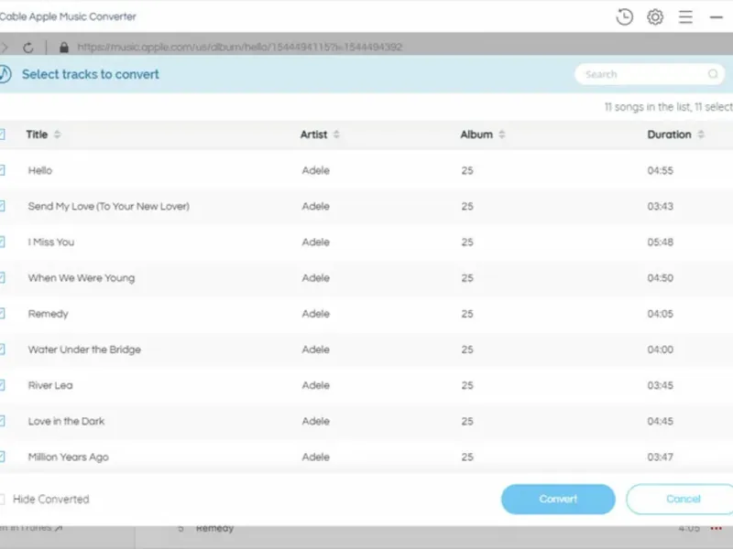
Task: Click the lock icon in address bar
Action: [x=64, y=48]
